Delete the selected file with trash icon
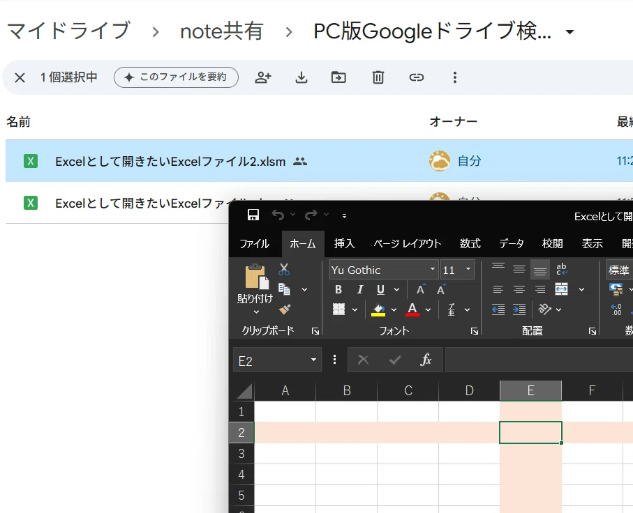Viewport: 633px width, 513px height. click(378, 77)
